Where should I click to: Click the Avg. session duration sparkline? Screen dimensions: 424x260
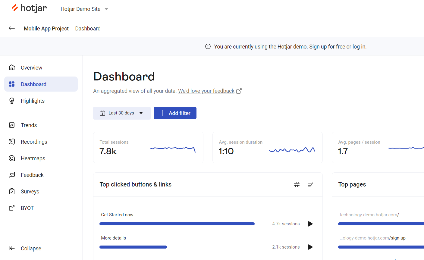[292, 150]
